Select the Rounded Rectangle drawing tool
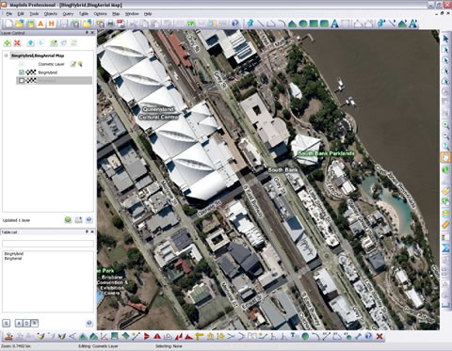 point(324,24)
